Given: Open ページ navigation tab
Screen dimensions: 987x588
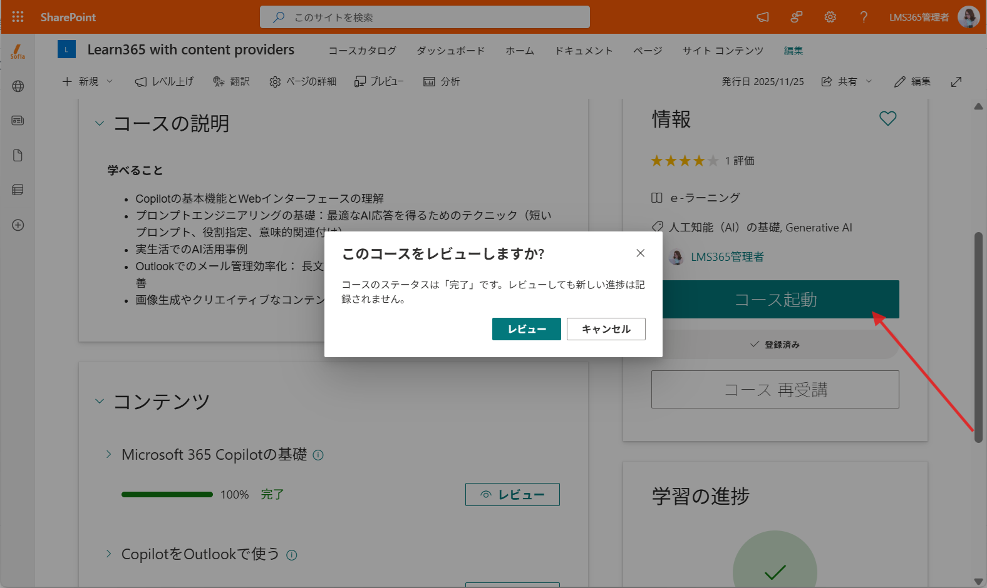Looking at the screenshot, I should 648,51.
